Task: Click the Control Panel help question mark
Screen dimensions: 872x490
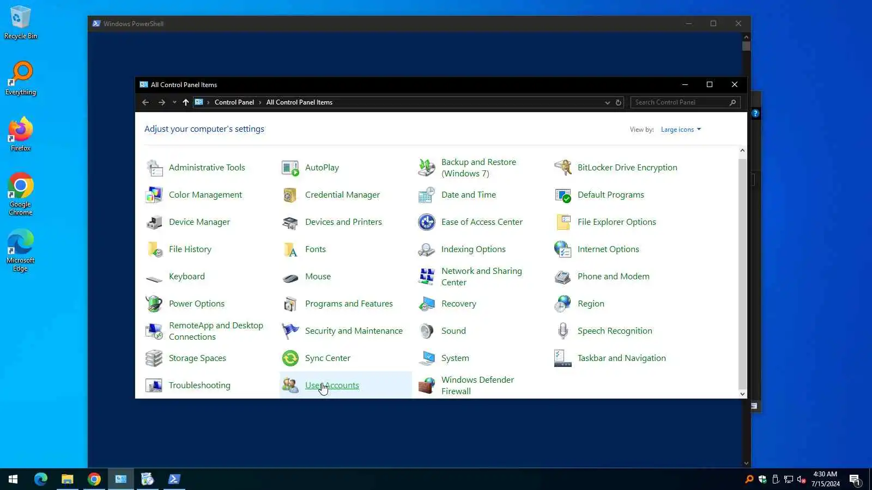Action: (755, 113)
